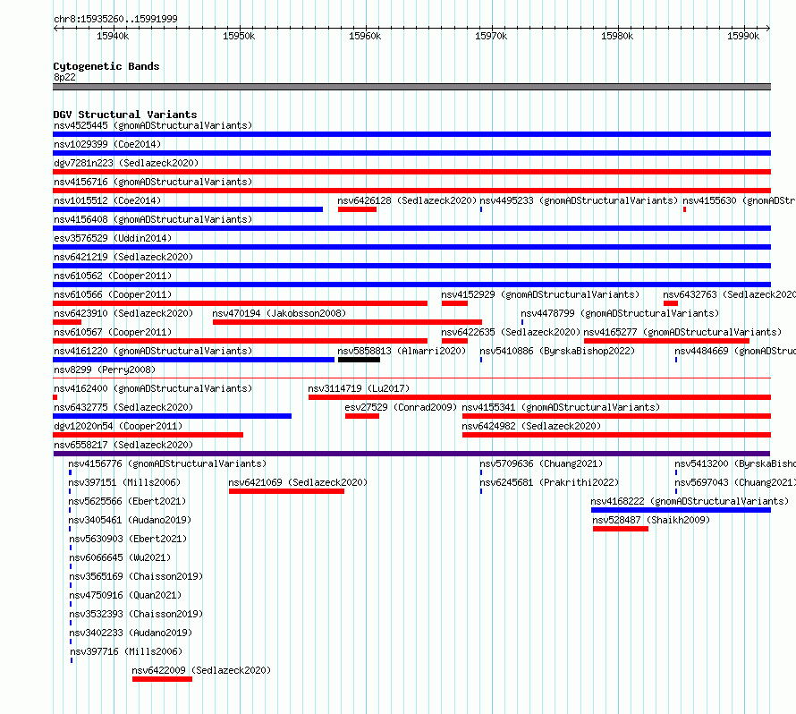Click the 15960k ruler tick label
Image resolution: width=796 pixels, height=714 pixels.
[365, 36]
